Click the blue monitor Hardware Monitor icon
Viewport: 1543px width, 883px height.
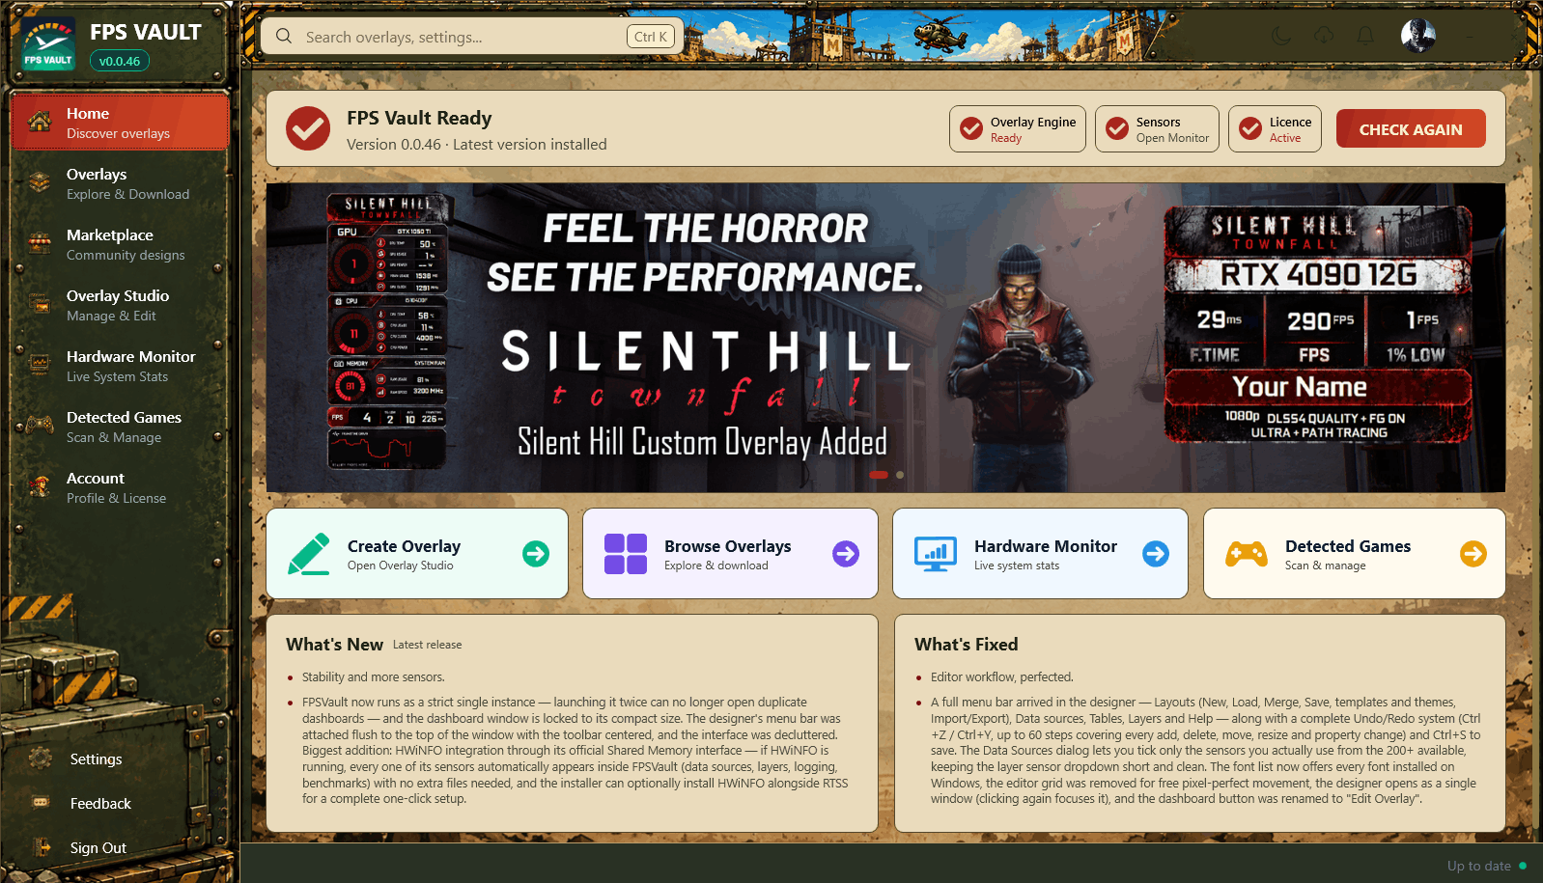pyautogui.click(x=936, y=554)
